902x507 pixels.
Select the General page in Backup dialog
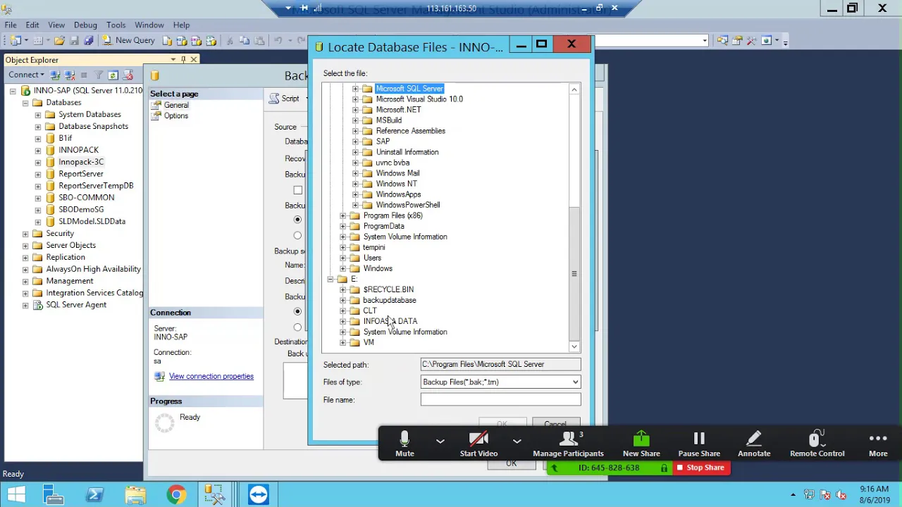(176, 105)
